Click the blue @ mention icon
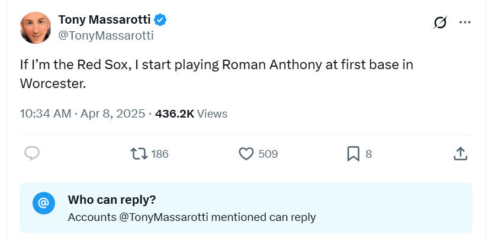The image size is (489, 241). (43, 203)
